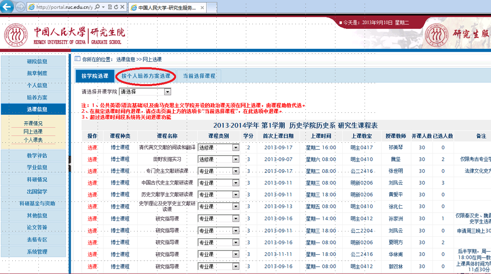
Task: Click 个人课表 link in the sidebar submenu
Action: tap(33, 140)
